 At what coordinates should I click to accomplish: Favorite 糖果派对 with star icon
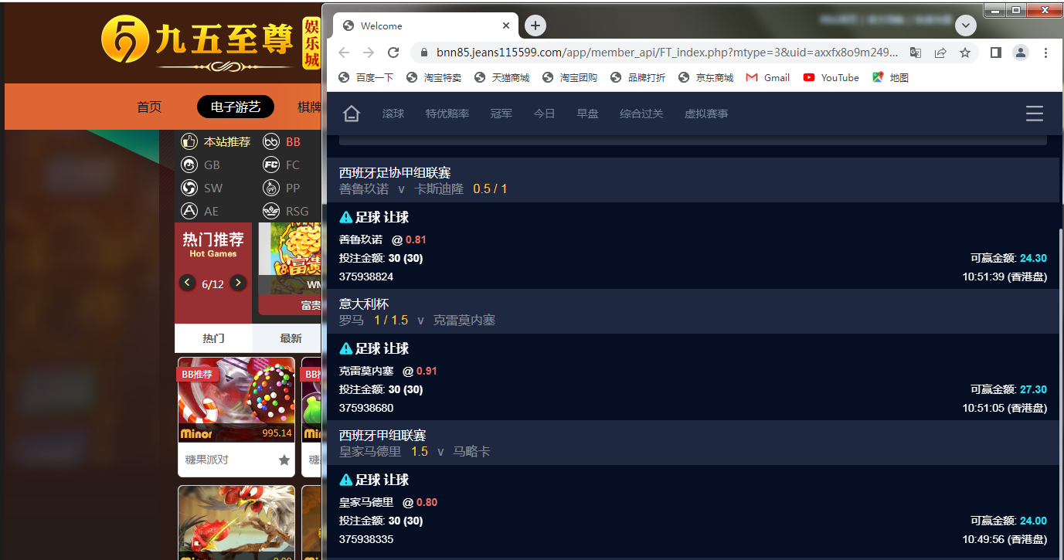pyautogui.click(x=284, y=460)
